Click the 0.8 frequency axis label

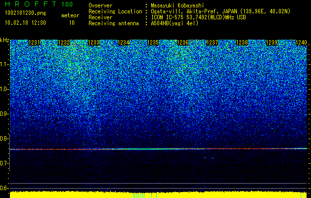[4, 139]
